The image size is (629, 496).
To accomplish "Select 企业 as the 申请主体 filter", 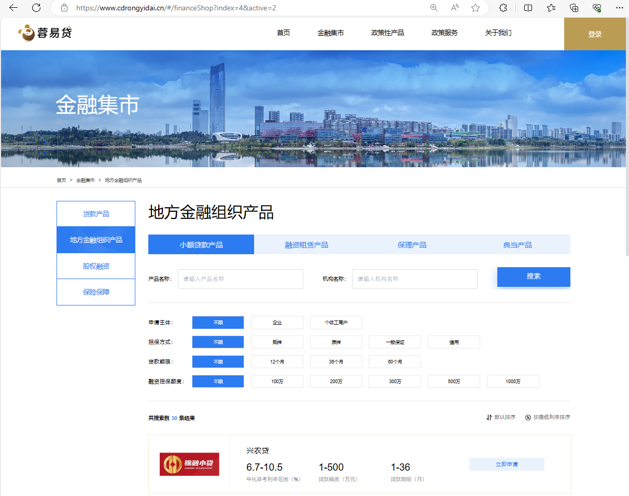I will (x=277, y=322).
